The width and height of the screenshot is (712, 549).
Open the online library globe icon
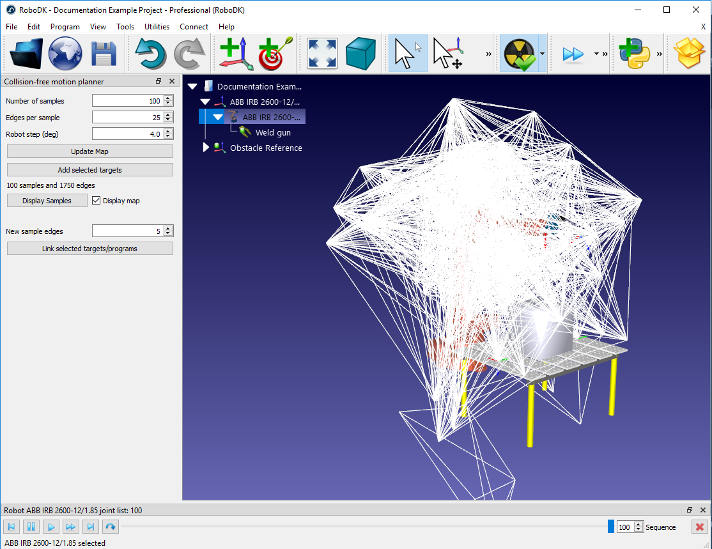(65, 54)
